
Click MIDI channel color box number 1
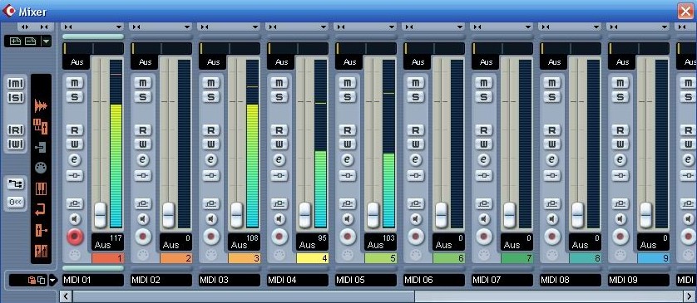[108, 258]
